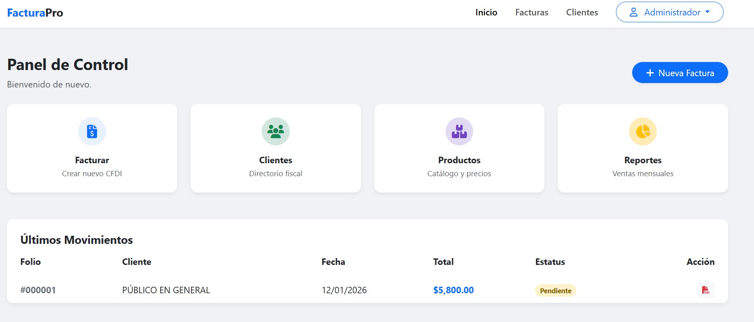
Task: Click the Pendiente status badge
Action: coord(555,290)
